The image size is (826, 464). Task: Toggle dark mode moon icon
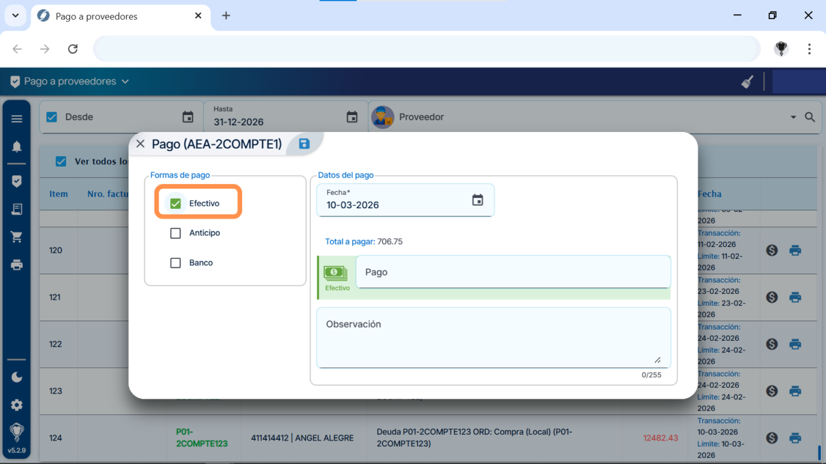17,377
